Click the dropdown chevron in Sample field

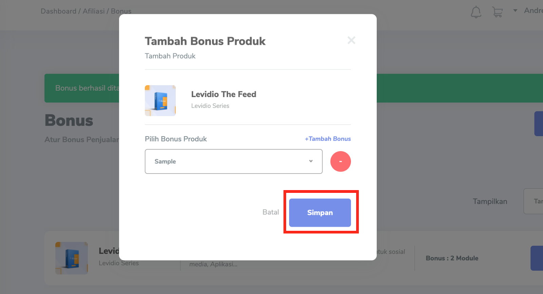point(311,161)
